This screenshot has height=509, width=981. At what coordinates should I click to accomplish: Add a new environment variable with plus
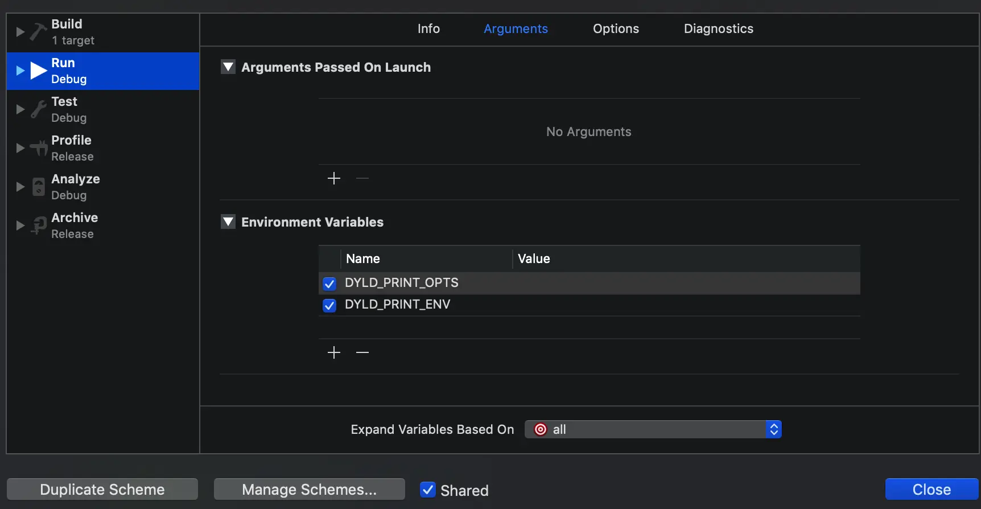(334, 352)
